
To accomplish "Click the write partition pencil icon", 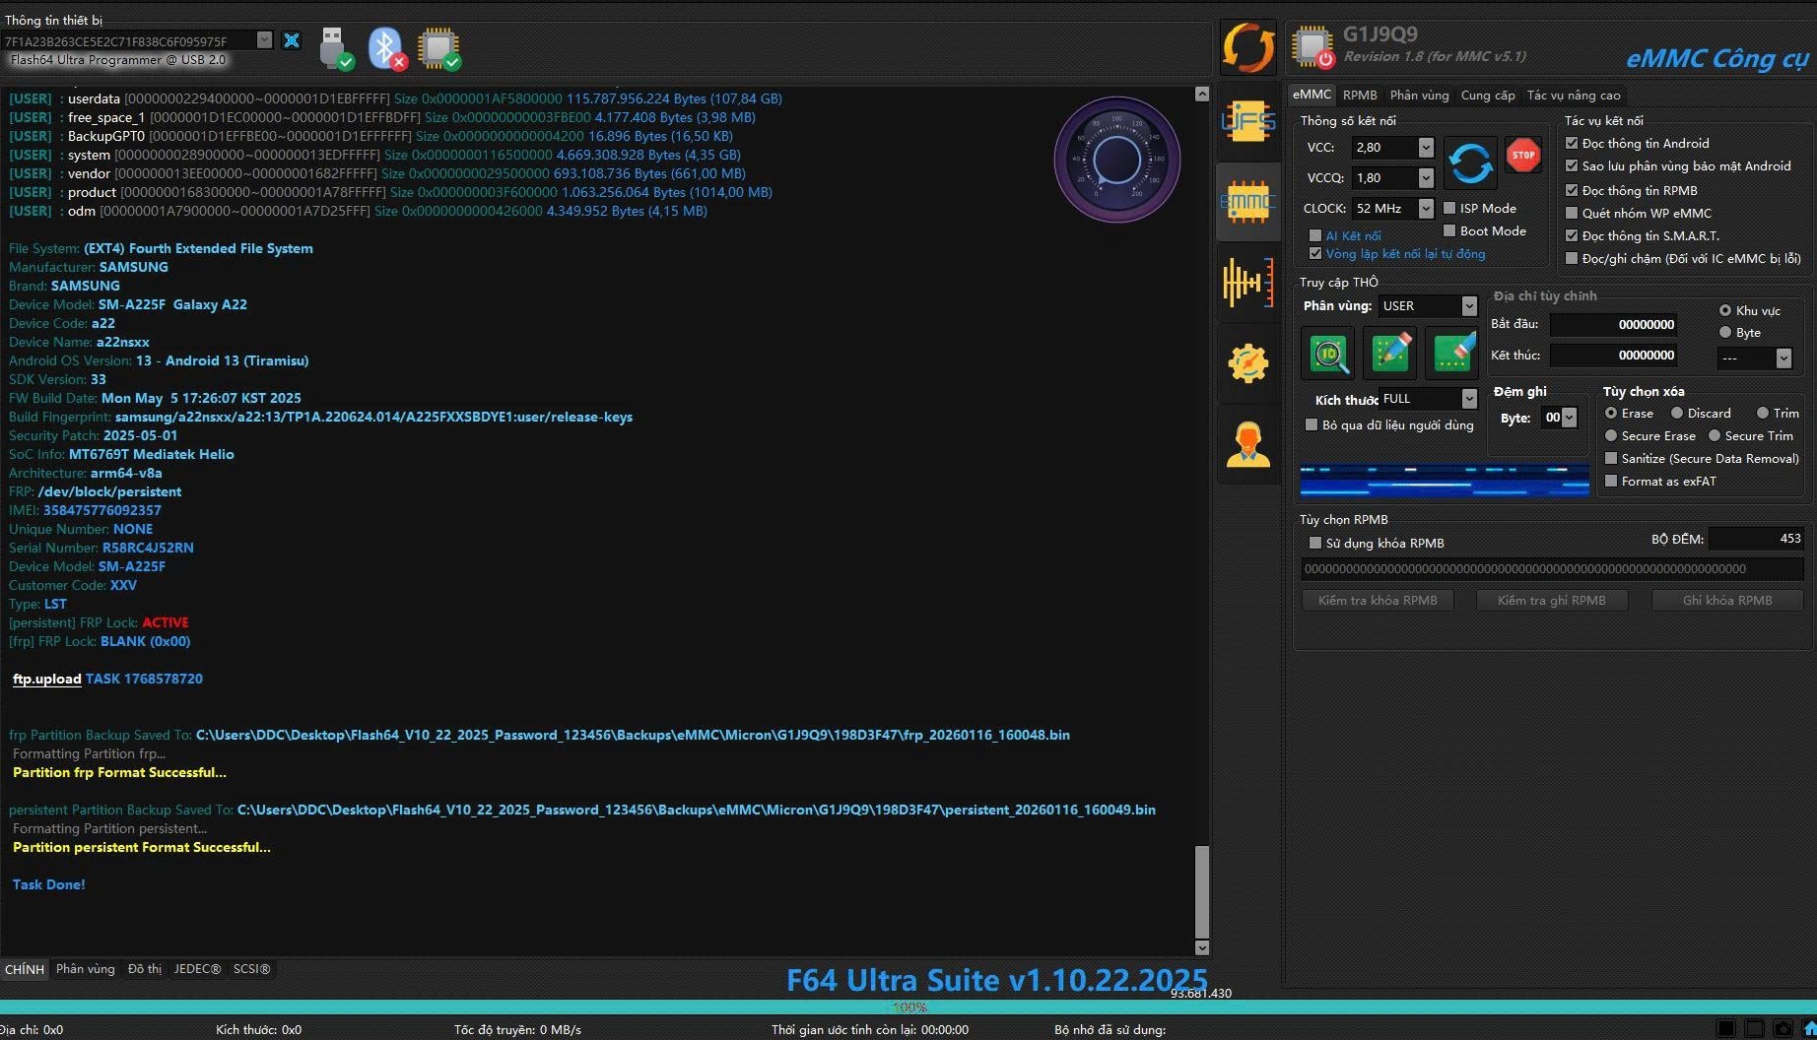I will click(x=1390, y=353).
